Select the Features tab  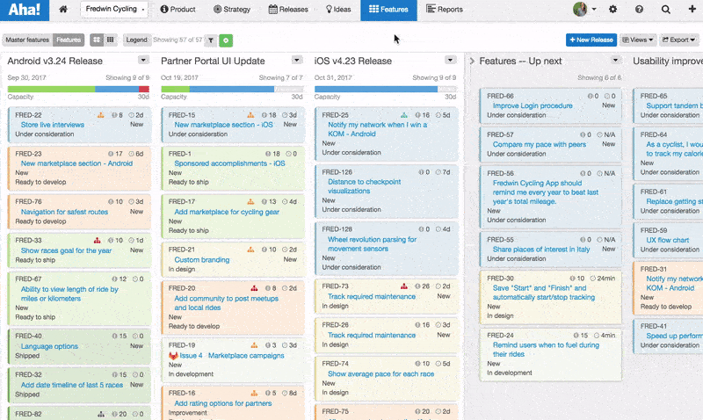coord(388,10)
